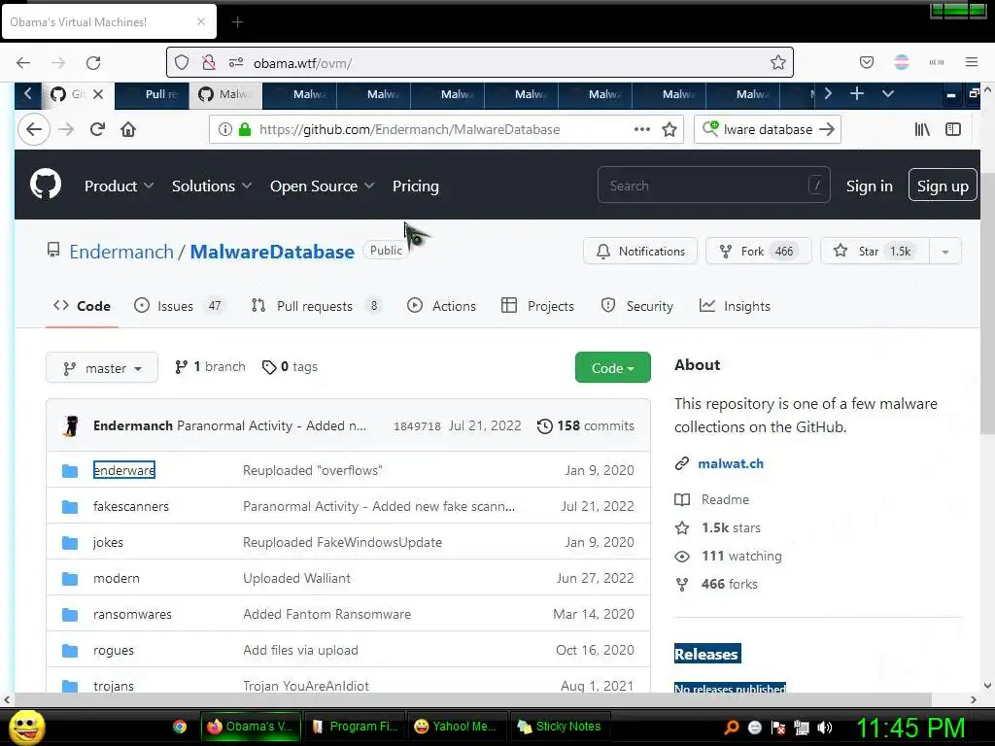Go to the VM browser home page
995x746 pixels.
(128, 129)
